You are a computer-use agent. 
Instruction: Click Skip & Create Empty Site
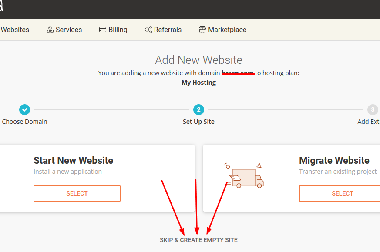pos(198,240)
